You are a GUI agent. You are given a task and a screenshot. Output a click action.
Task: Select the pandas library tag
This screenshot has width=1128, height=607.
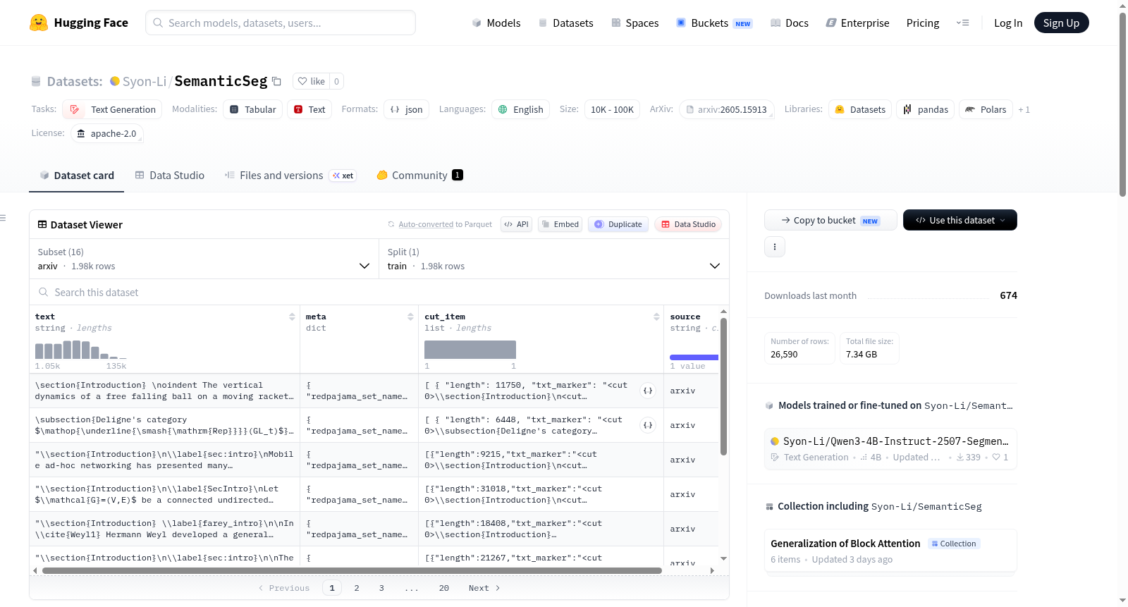coord(926,109)
